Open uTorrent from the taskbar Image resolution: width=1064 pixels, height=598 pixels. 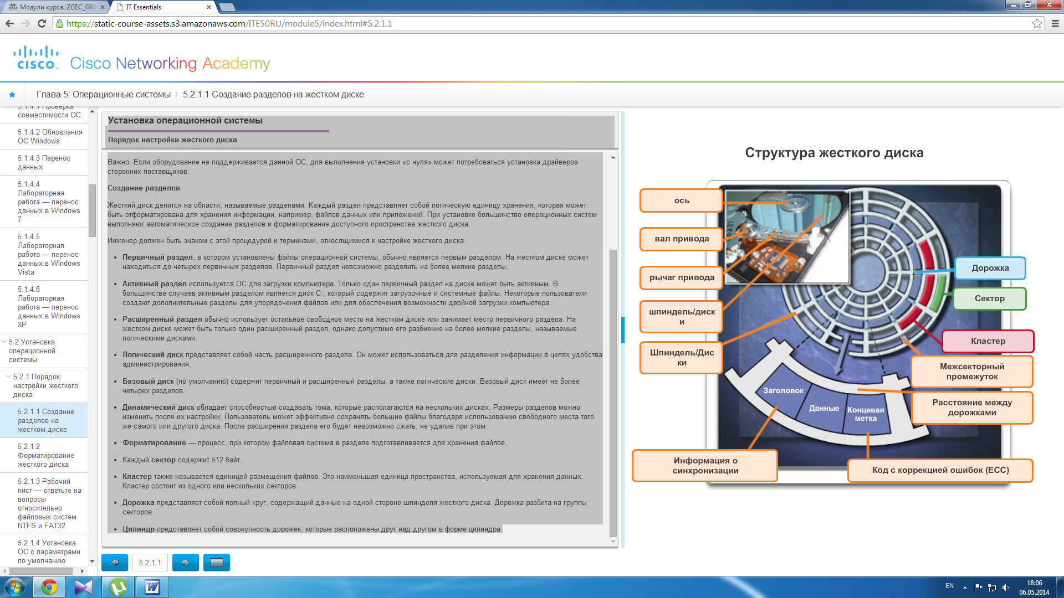click(118, 587)
